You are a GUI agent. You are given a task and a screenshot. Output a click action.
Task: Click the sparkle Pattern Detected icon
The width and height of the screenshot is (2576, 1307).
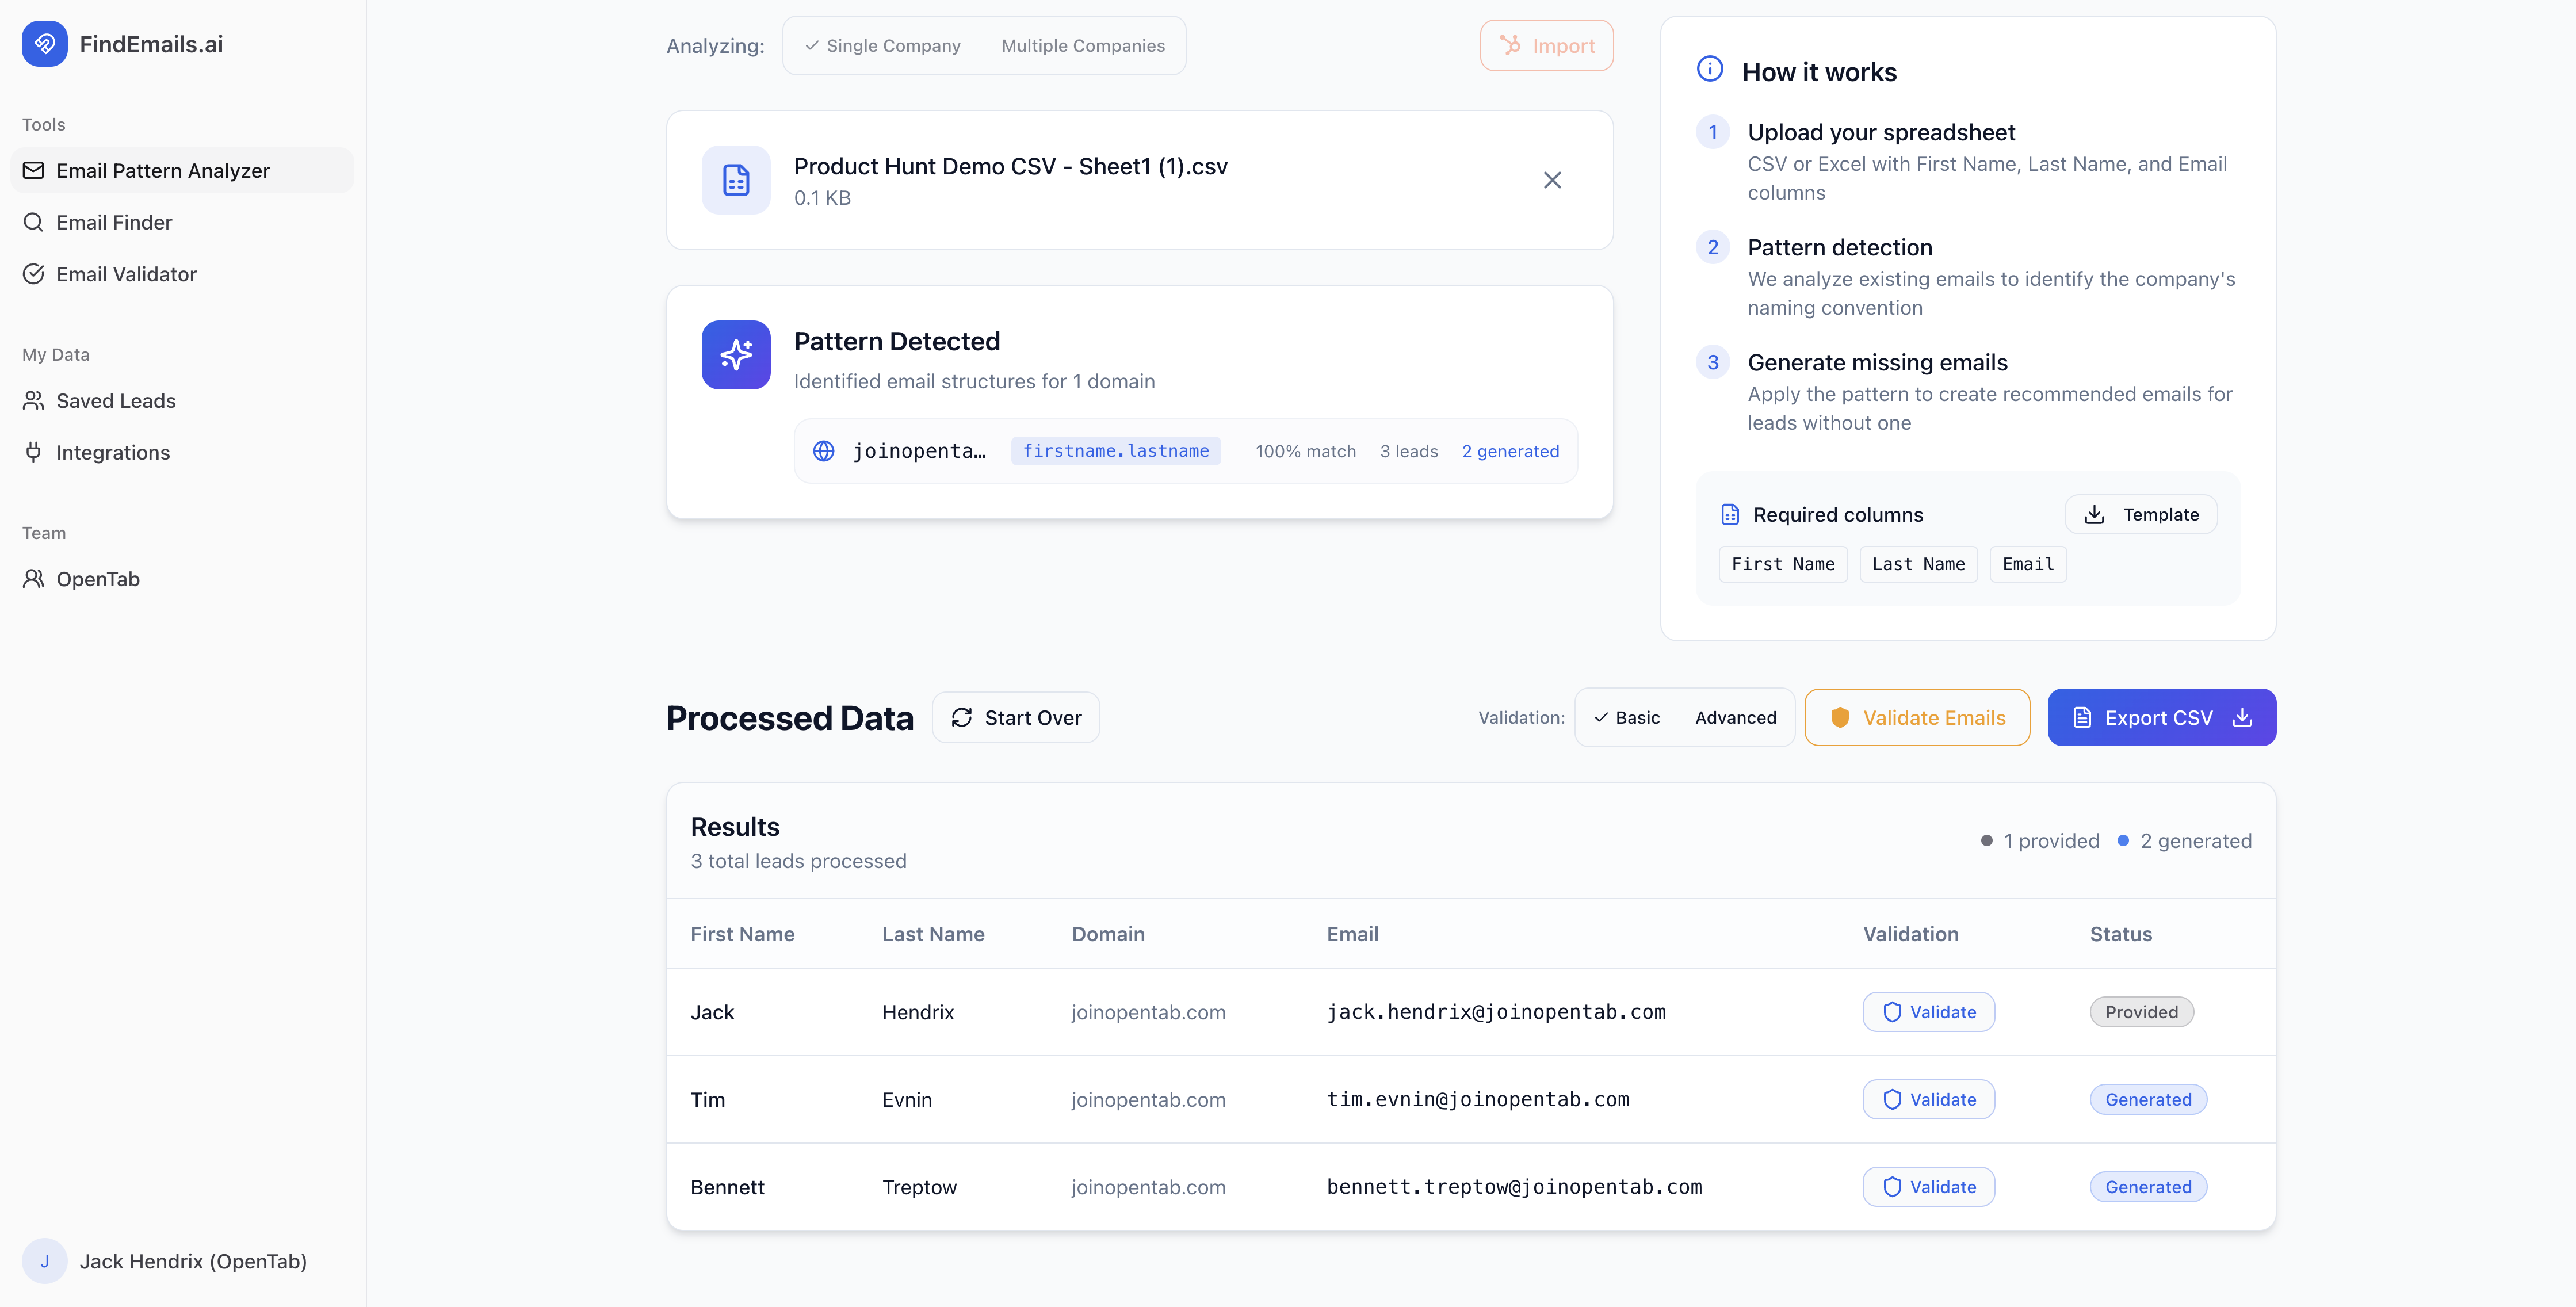click(735, 355)
